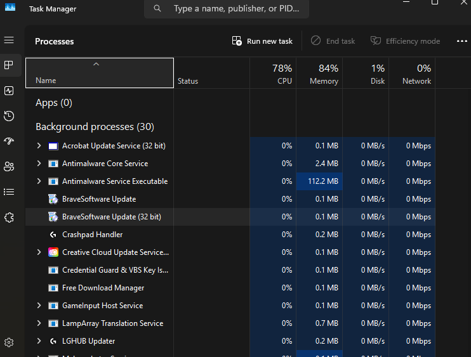Open the Details sidebar page
Image resolution: width=471 pixels, height=357 pixels.
(9, 192)
